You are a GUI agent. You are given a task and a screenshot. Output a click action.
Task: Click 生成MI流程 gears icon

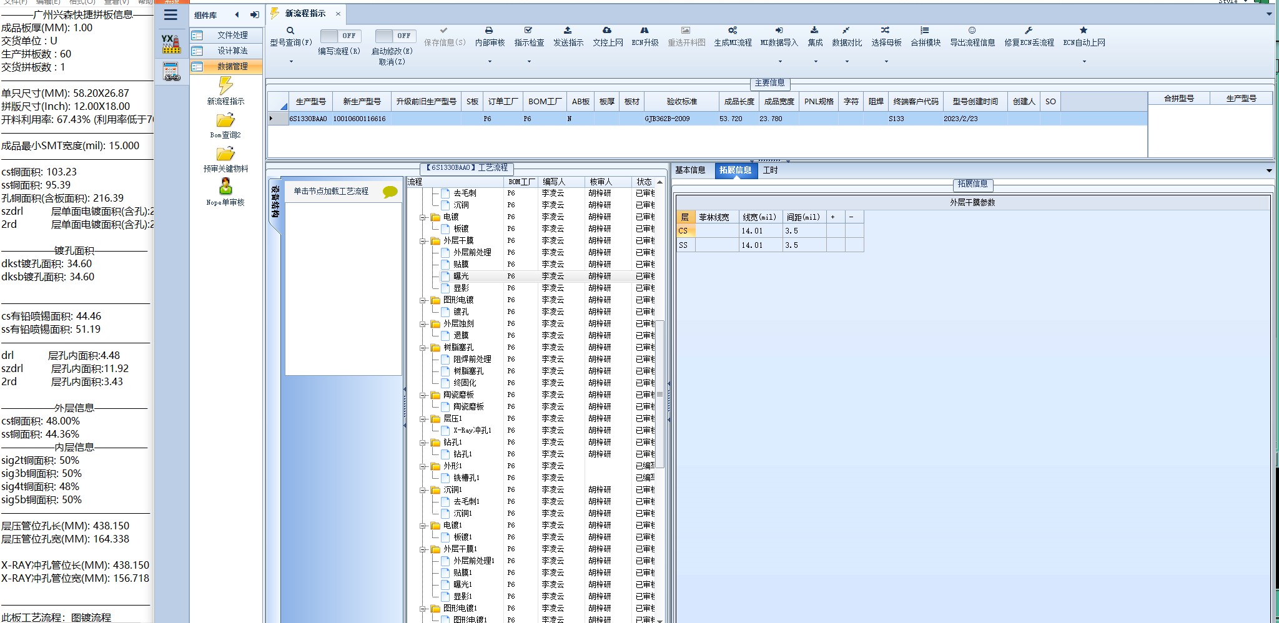tap(733, 30)
